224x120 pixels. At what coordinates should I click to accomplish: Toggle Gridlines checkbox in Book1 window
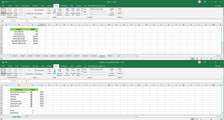27,14
